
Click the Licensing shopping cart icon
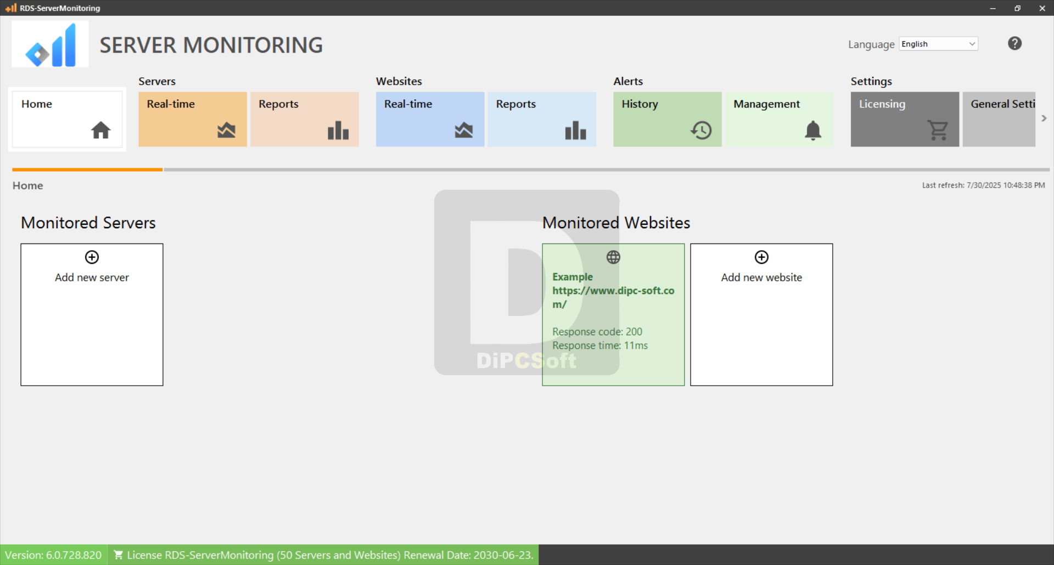(938, 130)
